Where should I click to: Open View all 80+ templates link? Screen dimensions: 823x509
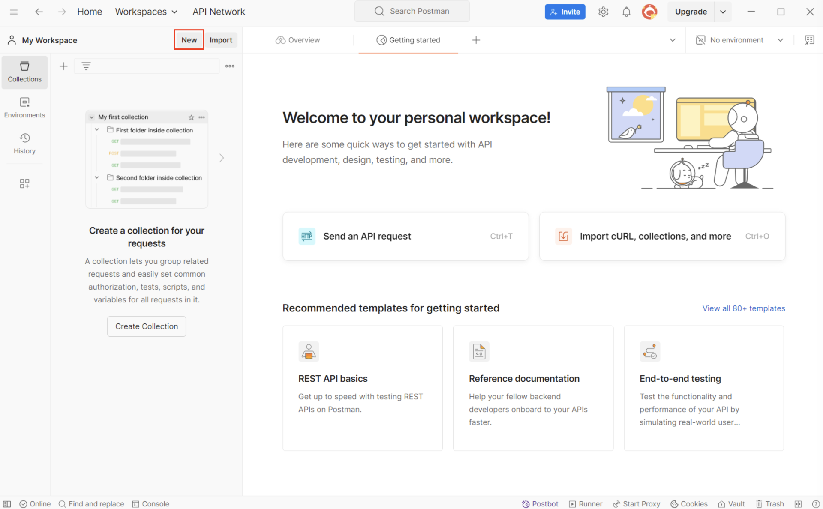pos(743,308)
